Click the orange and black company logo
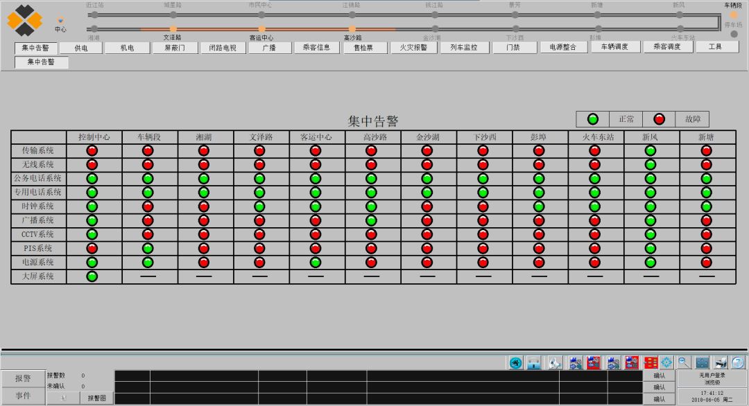This screenshot has height=406, width=749. 24,21
